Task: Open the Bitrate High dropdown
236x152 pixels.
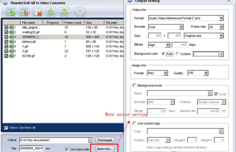Action: coord(168,45)
